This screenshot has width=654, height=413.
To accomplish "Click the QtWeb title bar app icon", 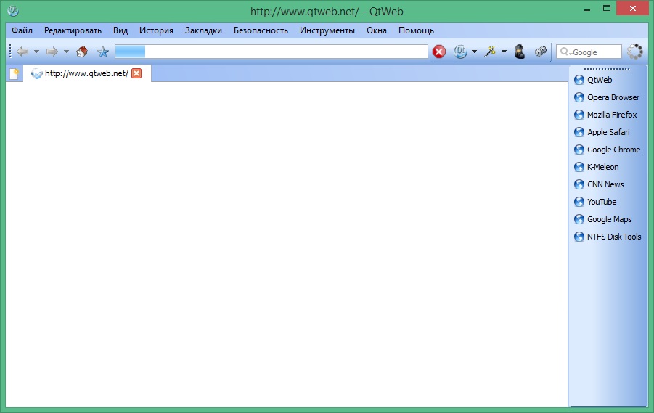I will point(13,11).
